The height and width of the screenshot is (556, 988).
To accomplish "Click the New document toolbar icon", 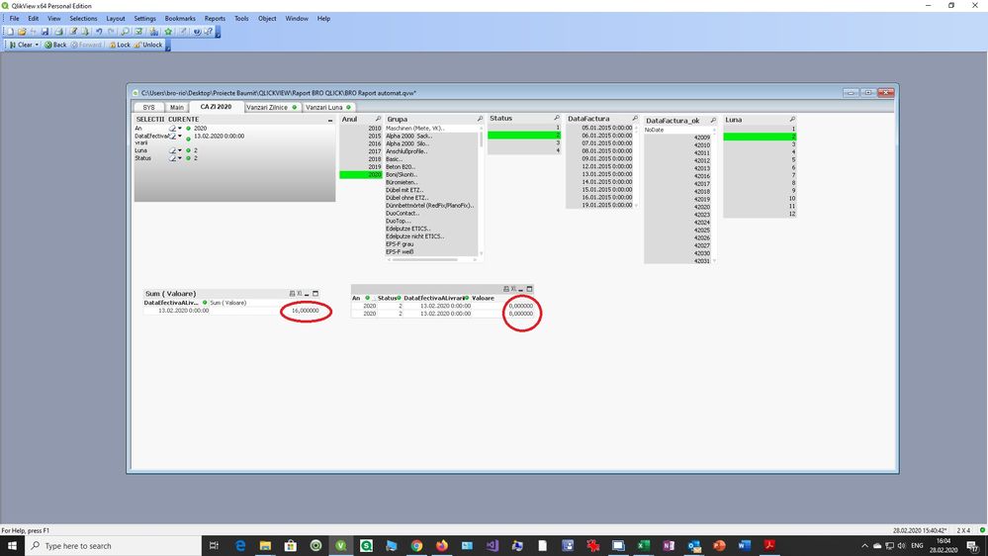I will (x=10, y=31).
